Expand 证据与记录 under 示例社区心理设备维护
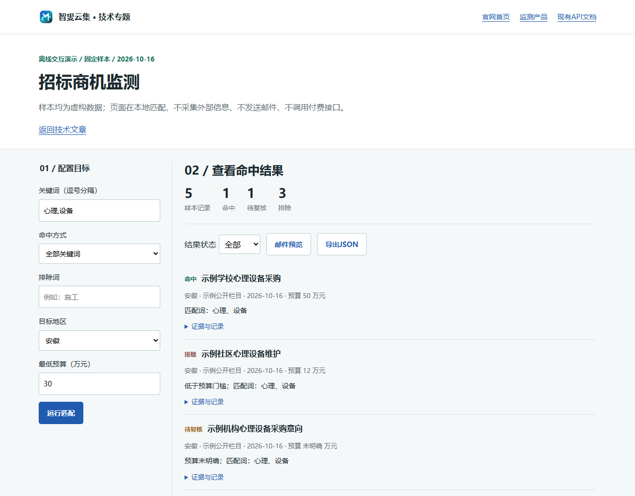 click(204, 402)
